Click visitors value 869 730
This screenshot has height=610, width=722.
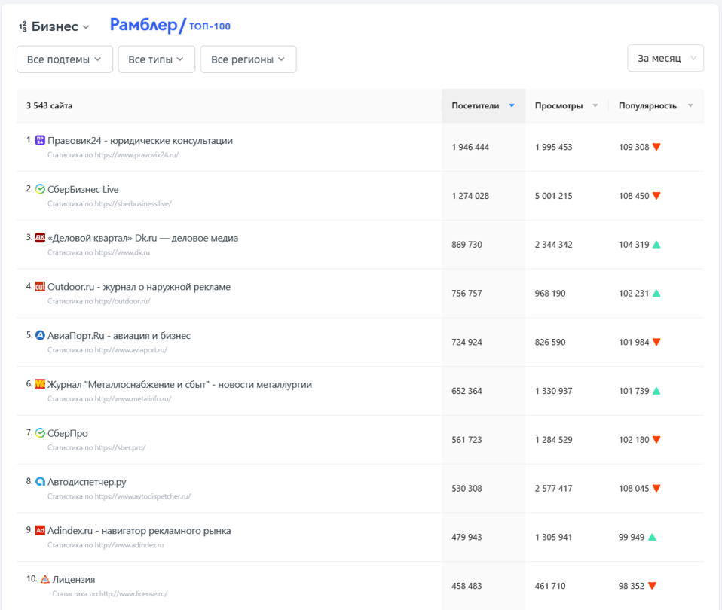(467, 245)
